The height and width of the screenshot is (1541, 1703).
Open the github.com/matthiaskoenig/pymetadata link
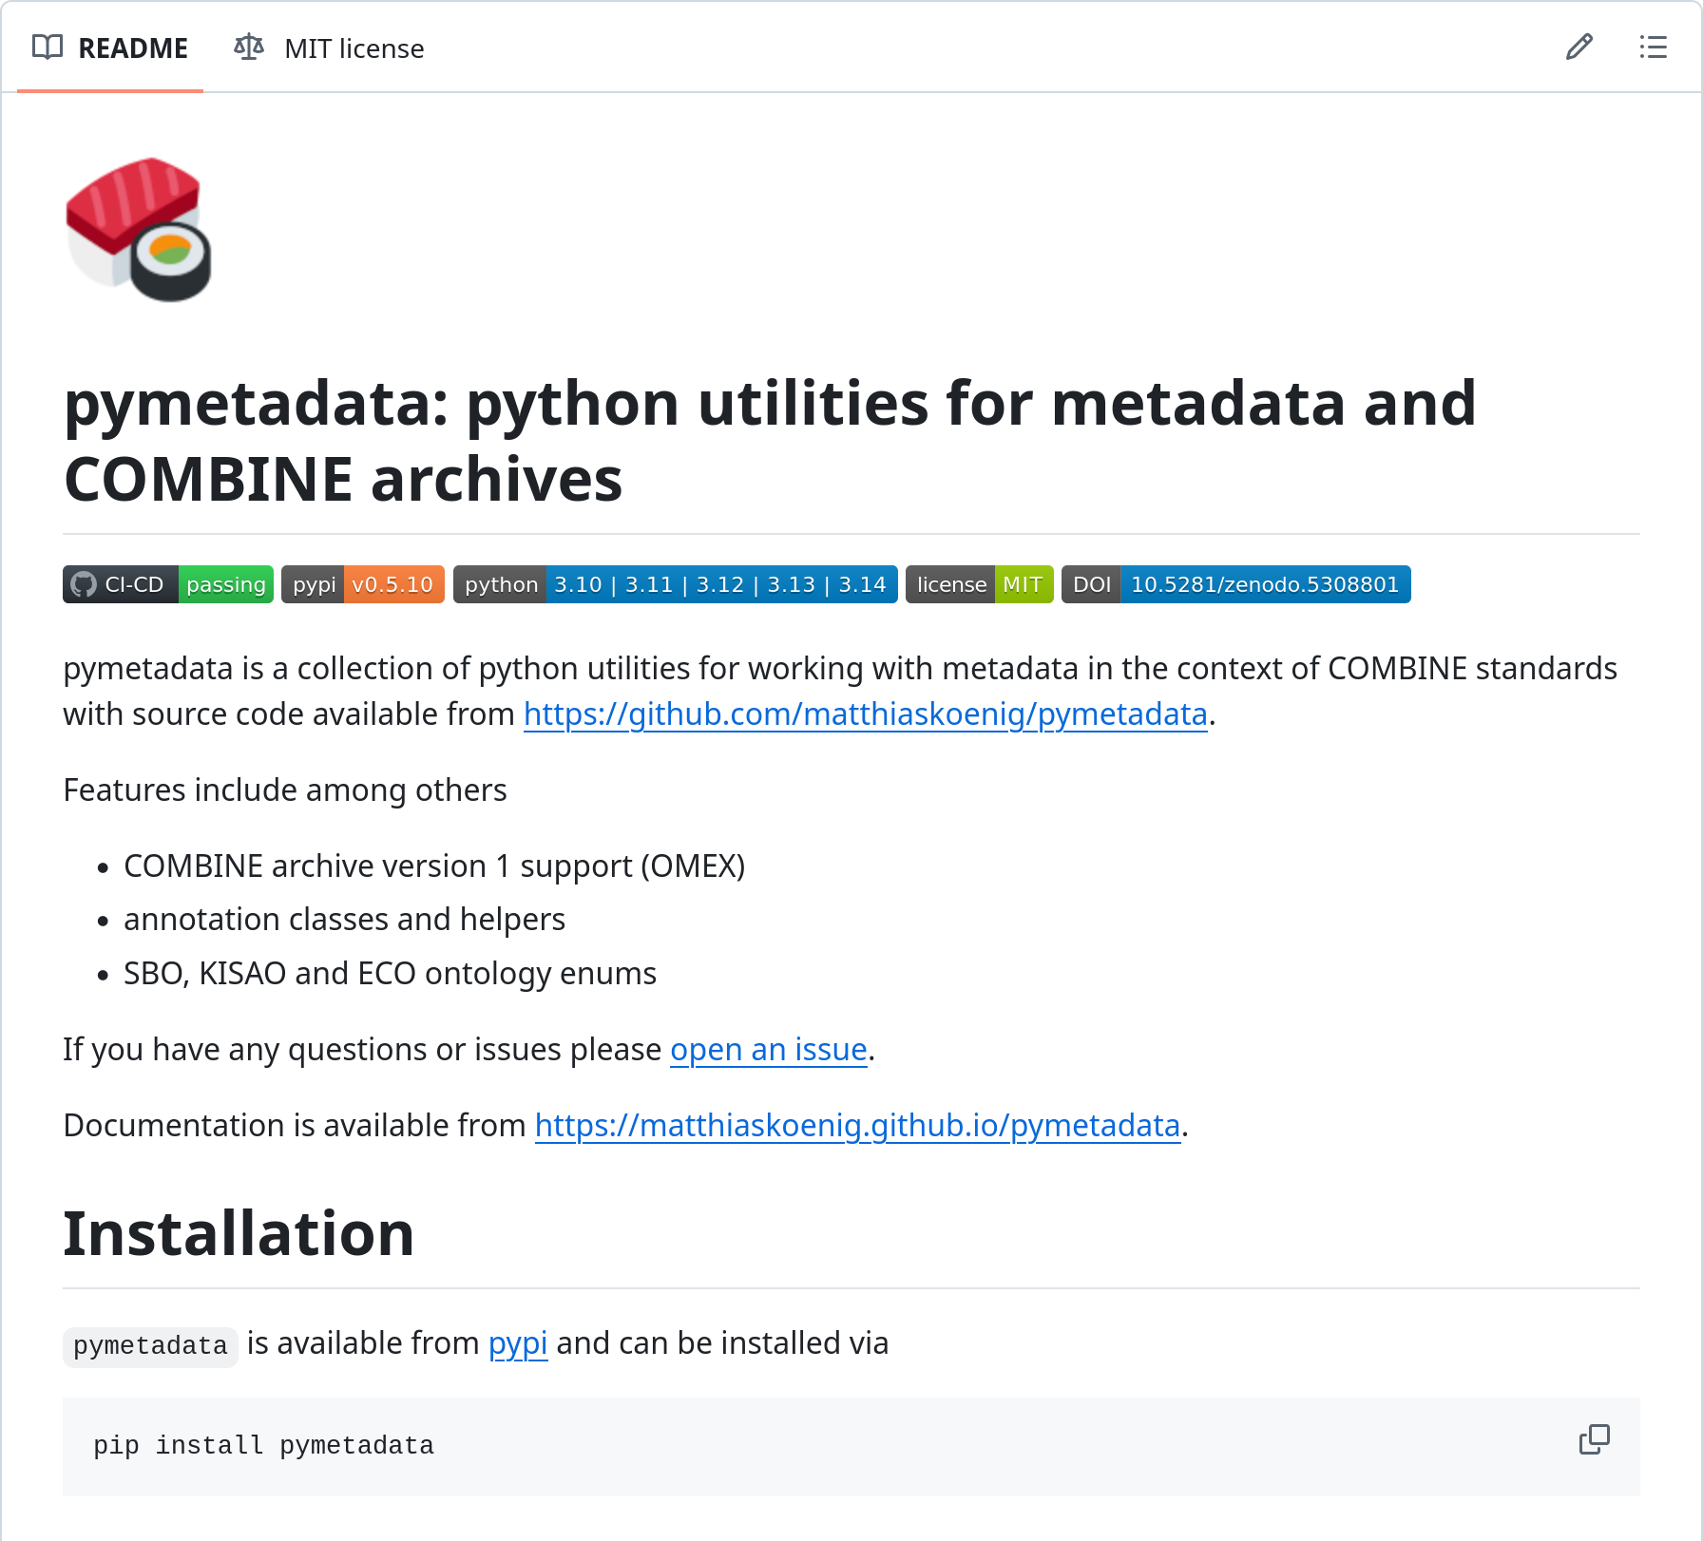(865, 714)
